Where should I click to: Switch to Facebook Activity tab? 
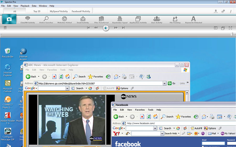(x=81, y=11)
